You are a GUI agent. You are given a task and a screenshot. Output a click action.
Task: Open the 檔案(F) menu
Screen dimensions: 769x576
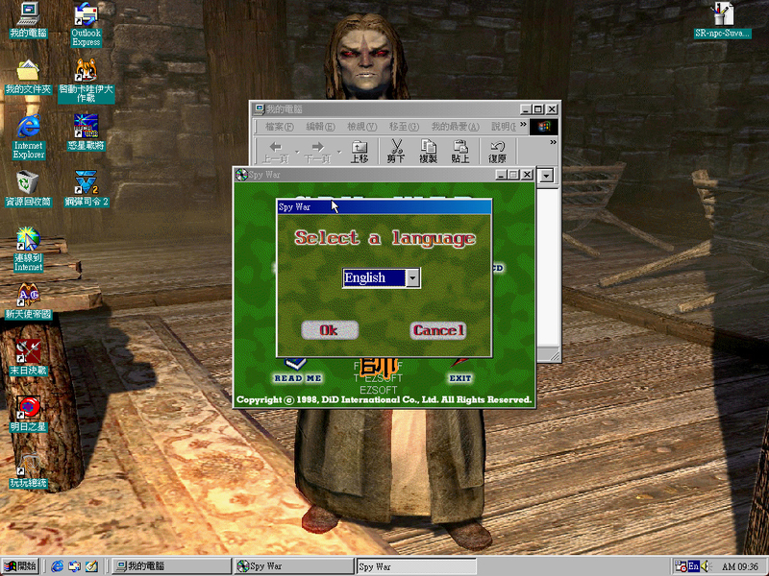click(279, 127)
